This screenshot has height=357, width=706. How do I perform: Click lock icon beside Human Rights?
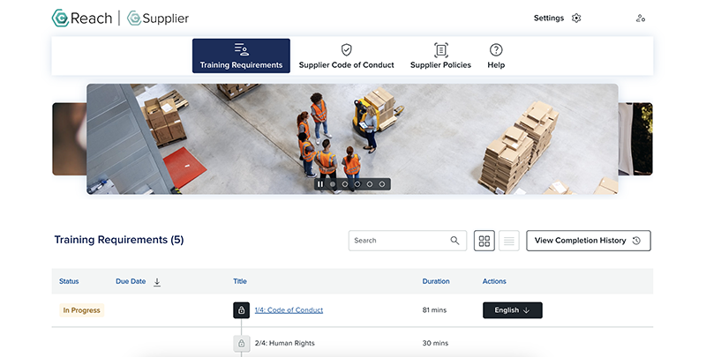click(x=241, y=343)
